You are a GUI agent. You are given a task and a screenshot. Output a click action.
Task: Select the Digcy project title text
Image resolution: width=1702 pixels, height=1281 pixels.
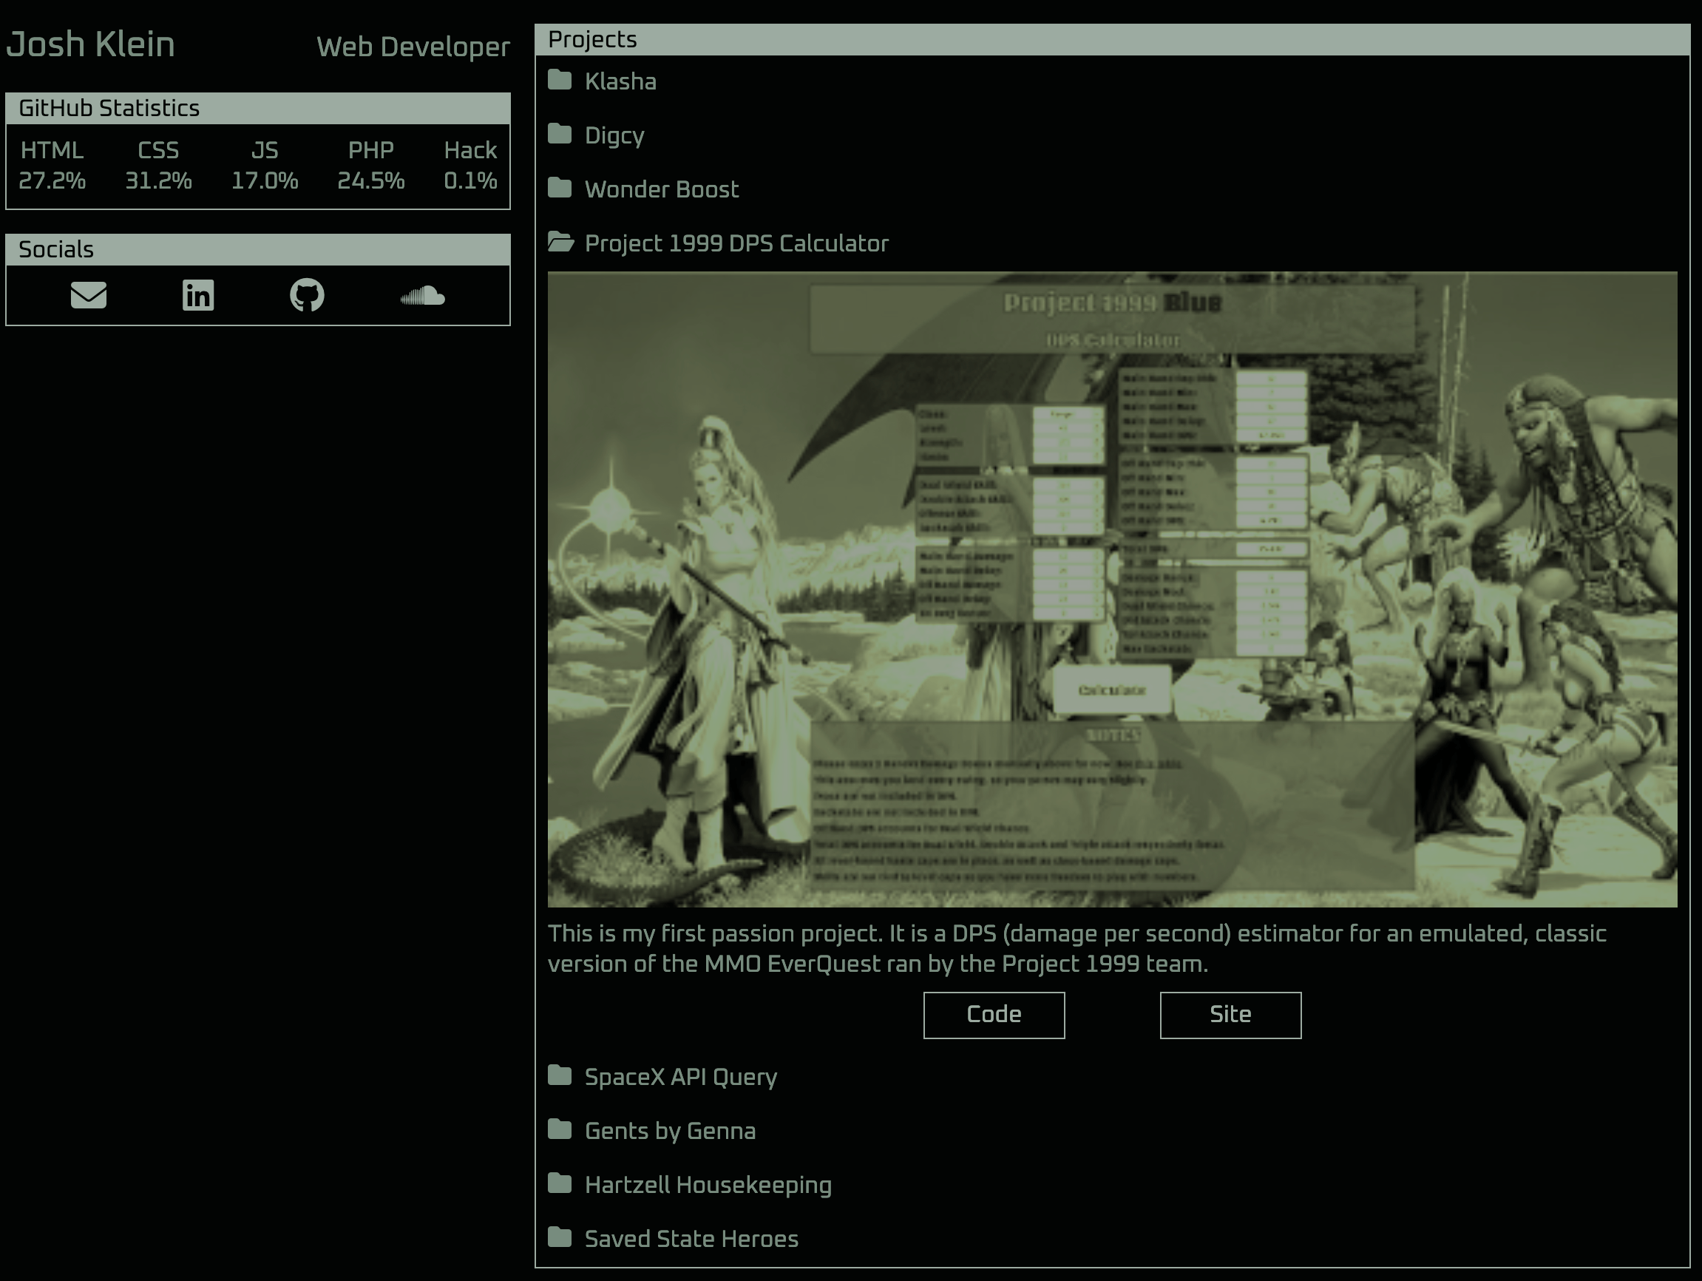coord(614,135)
